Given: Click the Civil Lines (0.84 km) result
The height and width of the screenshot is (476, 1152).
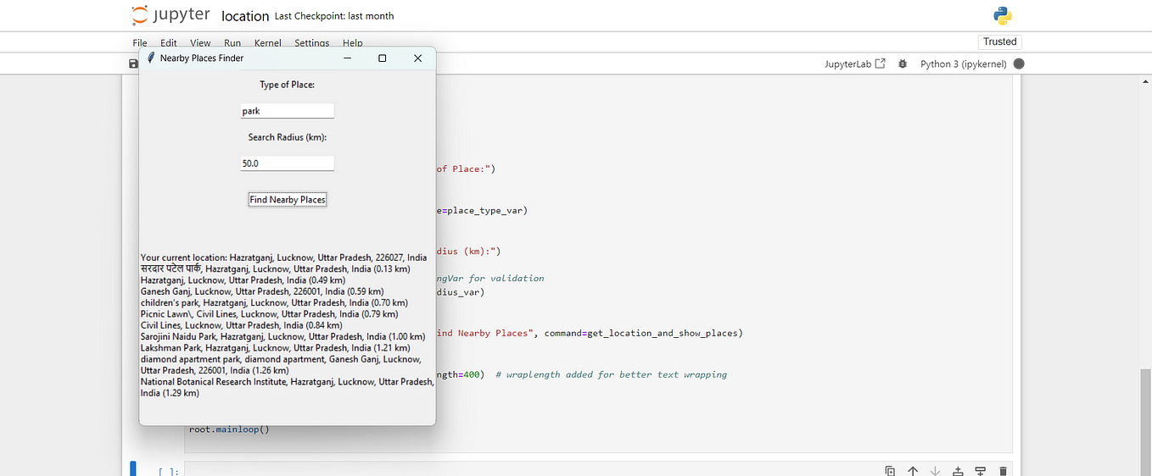Looking at the screenshot, I should click(x=242, y=325).
